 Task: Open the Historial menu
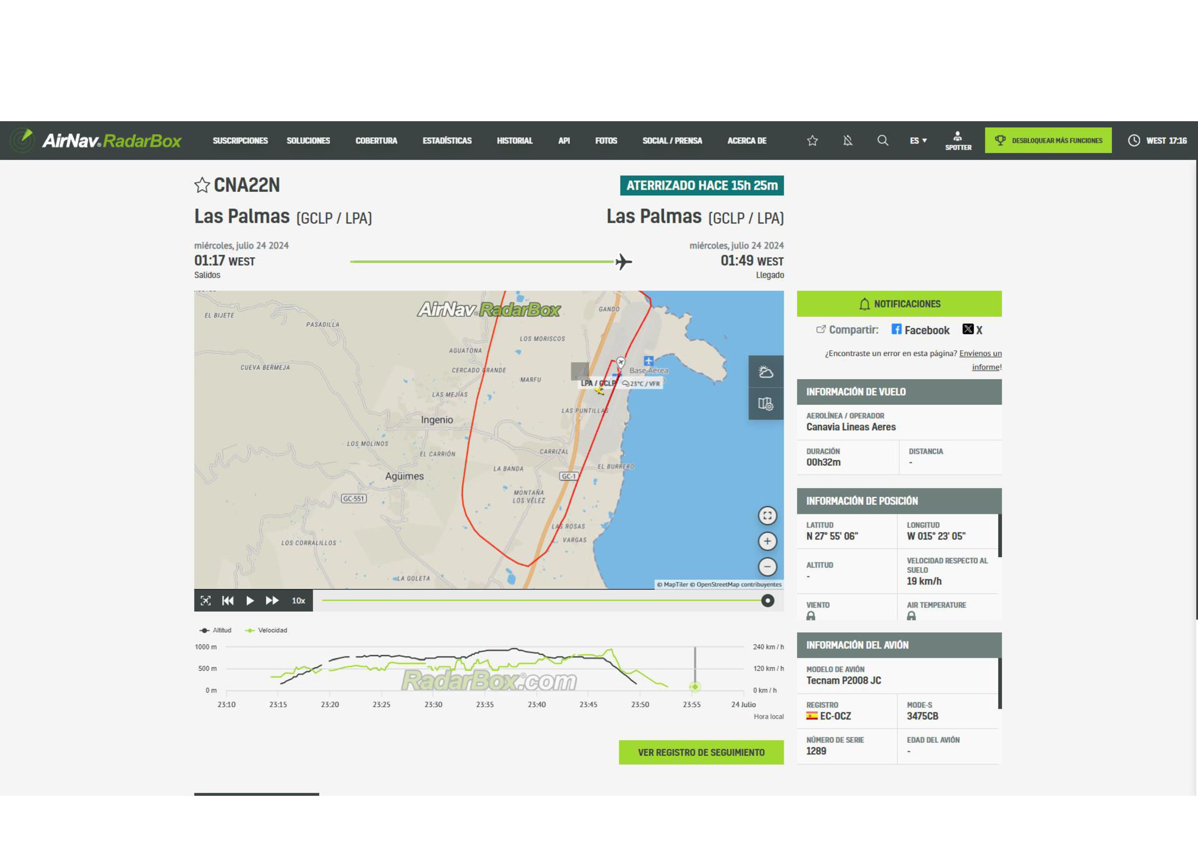coord(514,140)
